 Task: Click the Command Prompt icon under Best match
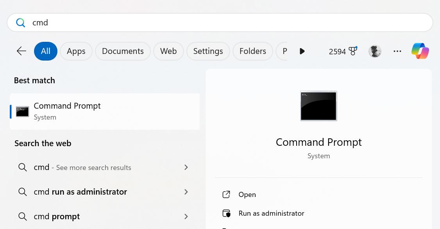tap(22, 111)
